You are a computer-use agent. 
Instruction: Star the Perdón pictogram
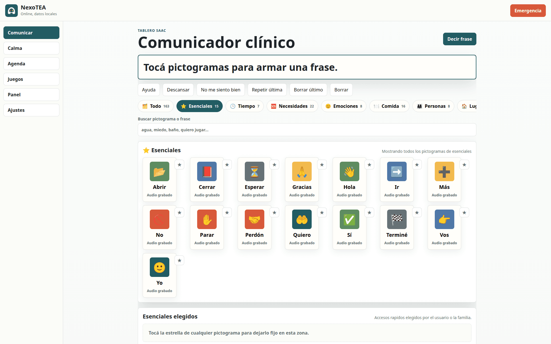pos(274,212)
